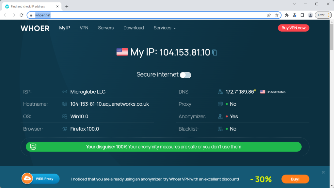Close the Find and check IP address tab
This screenshot has height=188, width=334.
point(57,7)
